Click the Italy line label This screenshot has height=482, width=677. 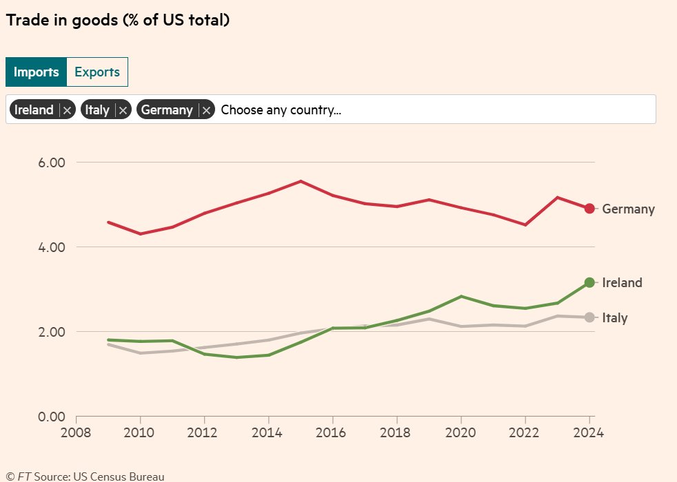[x=615, y=318]
